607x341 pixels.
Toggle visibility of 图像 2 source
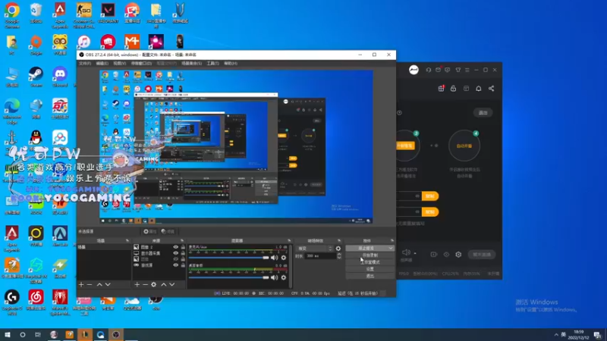click(x=176, y=247)
